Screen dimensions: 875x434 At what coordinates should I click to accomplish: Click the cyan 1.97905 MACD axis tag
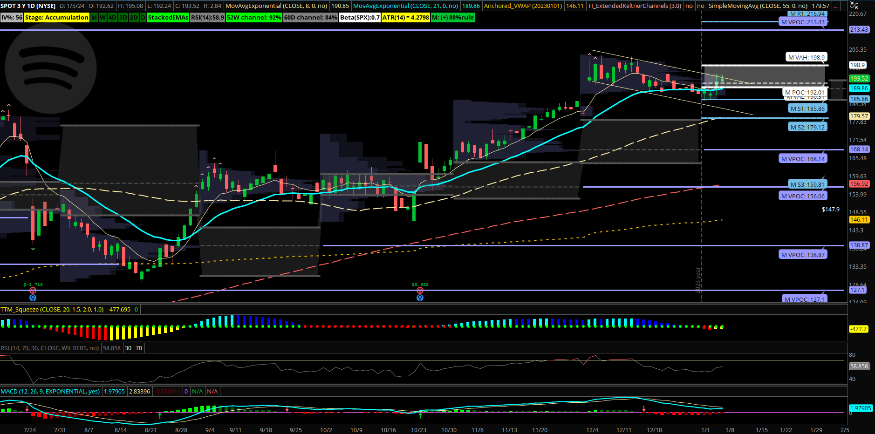pos(861,408)
